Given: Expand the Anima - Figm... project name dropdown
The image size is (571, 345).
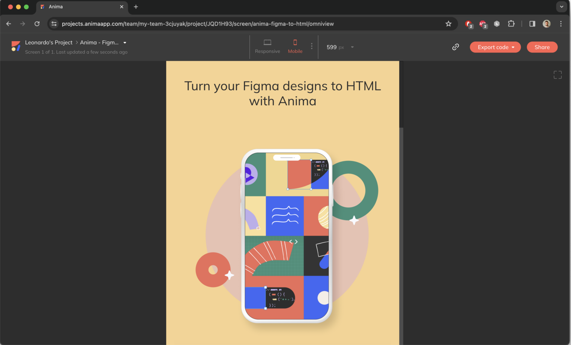Looking at the screenshot, I should 125,42.
